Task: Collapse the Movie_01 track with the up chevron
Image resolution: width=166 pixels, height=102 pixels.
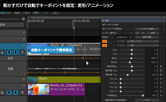Action: click(24, 86)
